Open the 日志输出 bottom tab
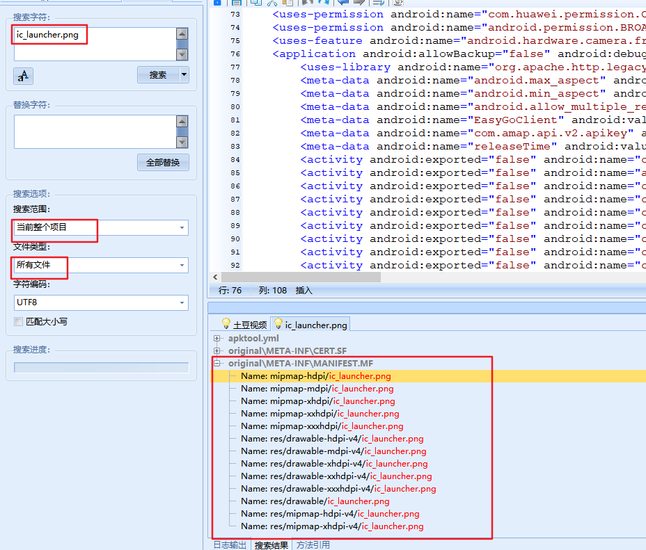This screenshot has width=646, height=550. point(230,544)
